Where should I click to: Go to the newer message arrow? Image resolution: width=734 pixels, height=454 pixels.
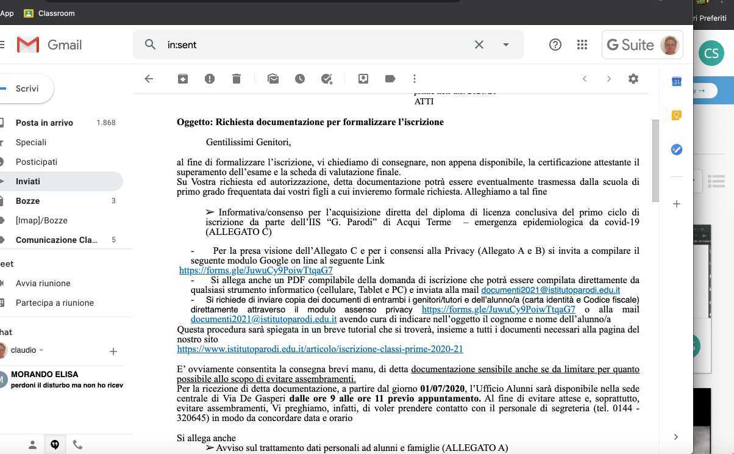point(585,79)
